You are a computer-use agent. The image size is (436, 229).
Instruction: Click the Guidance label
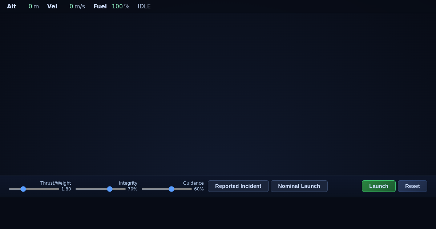pyautogui.click(x=193, y=183)
